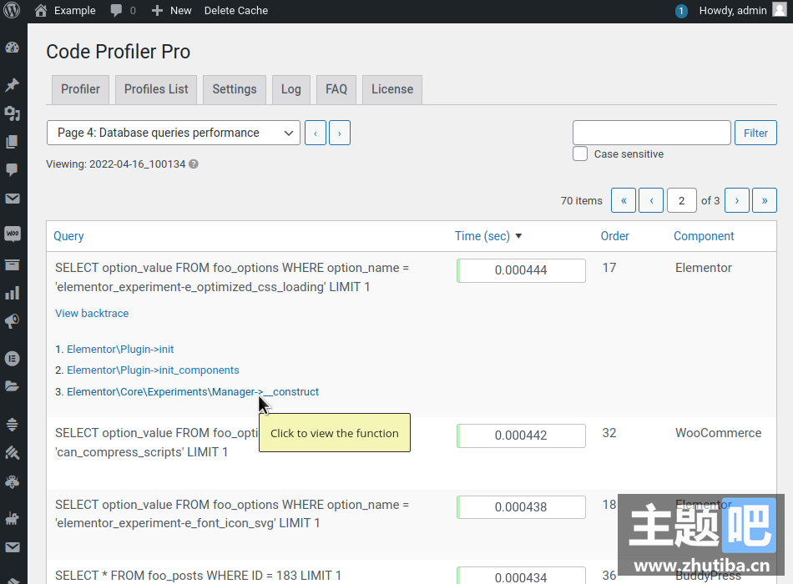Open the upper envelope sidebar icon
Image resolution: width=793 pixels, height=584 pixels.
coord(13,199)
